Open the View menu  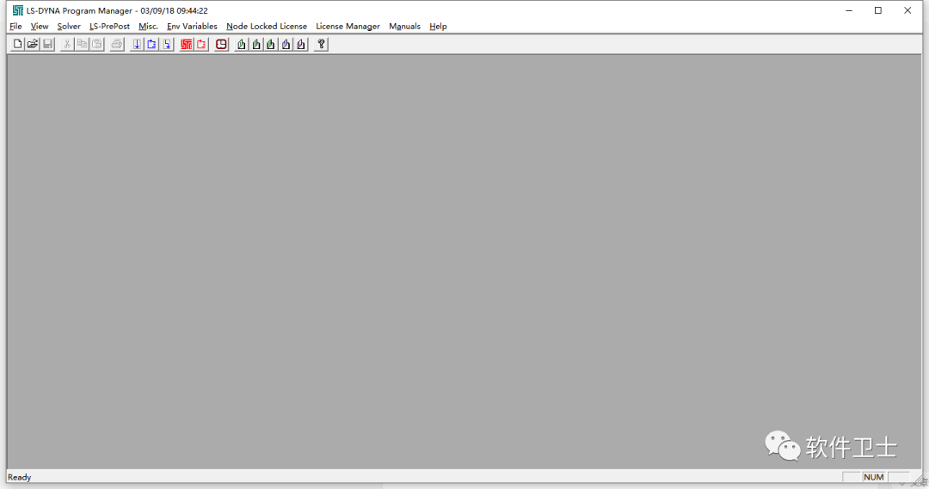[40, 26]
